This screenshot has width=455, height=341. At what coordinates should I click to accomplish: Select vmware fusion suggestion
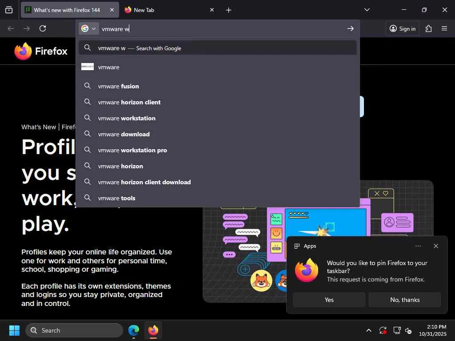[218, 86]
